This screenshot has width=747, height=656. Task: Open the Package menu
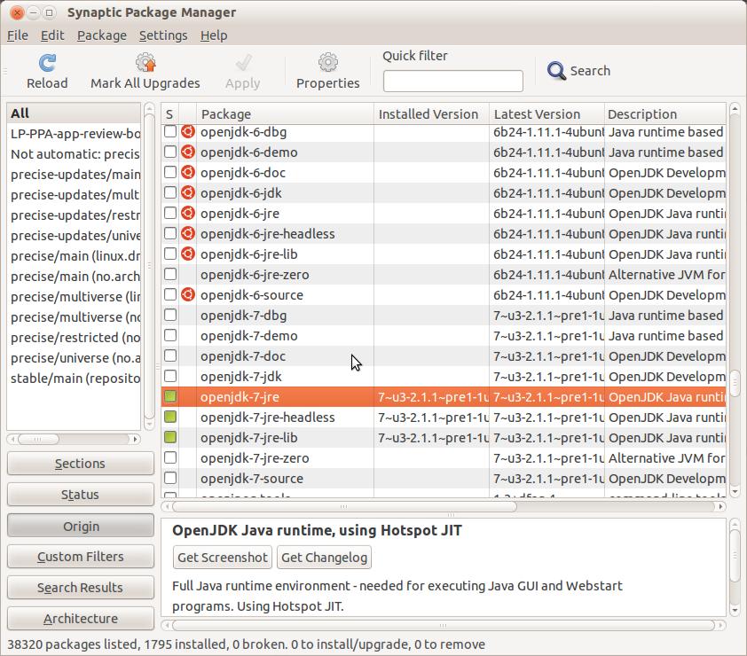(102, 35)
